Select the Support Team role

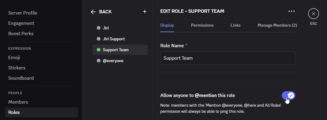120,50
